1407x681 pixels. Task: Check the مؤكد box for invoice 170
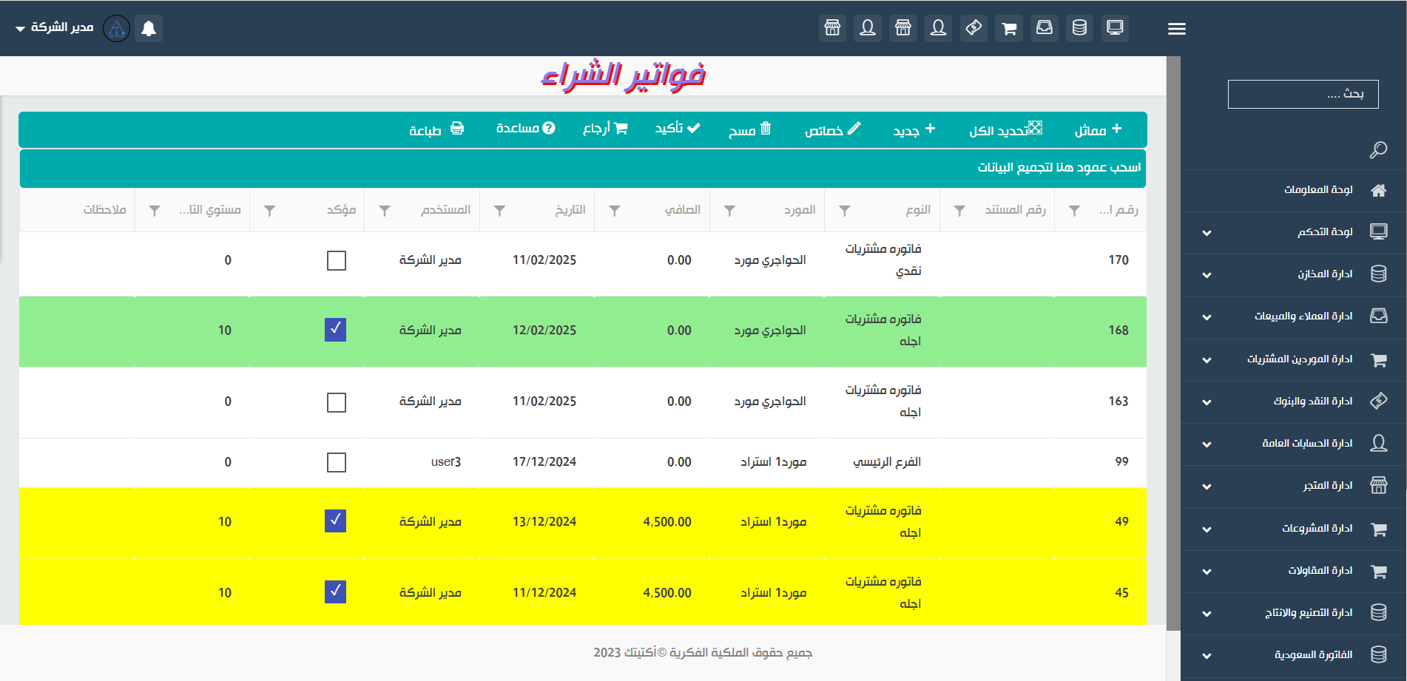coord(337,260)
